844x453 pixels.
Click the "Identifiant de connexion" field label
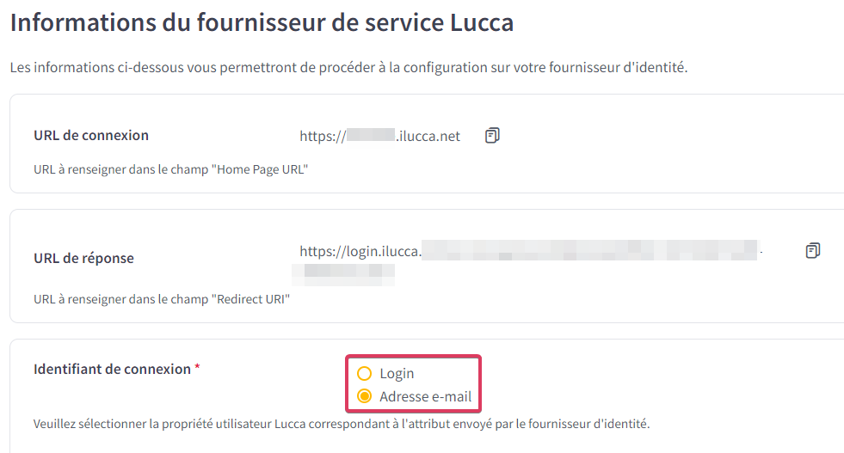pos(112,369)
